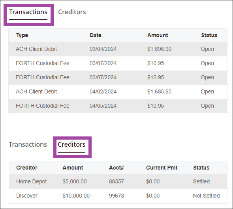Click the Date column header

tap(96, 35)
